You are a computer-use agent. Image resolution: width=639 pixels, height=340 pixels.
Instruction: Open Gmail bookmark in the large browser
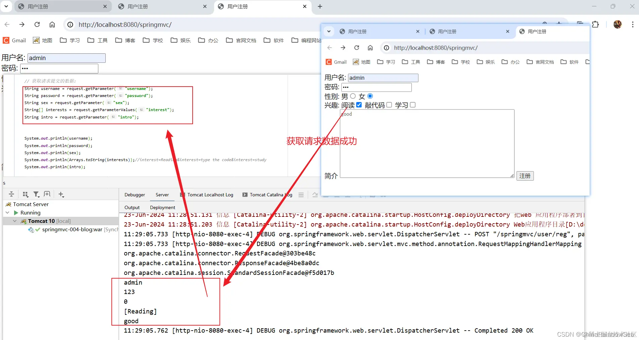click(x=14, y=40)
